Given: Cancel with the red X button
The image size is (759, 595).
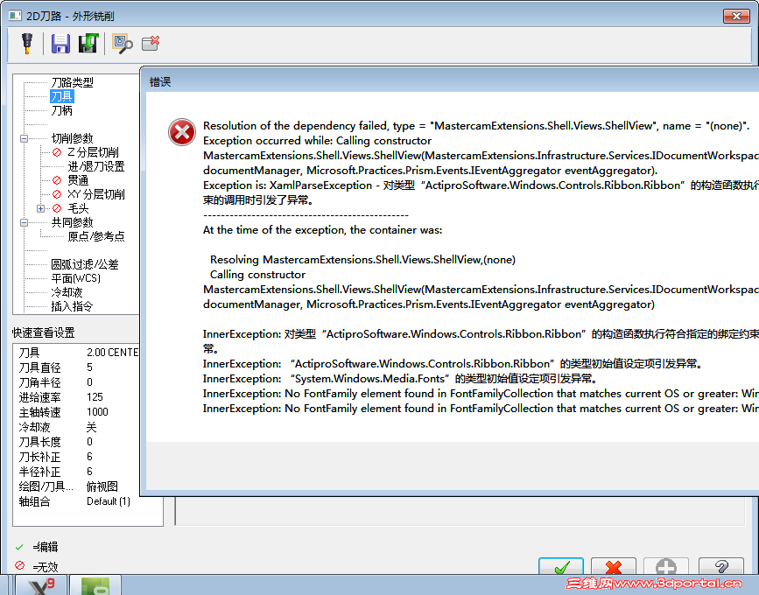Looking at the screenshot, I should [x=614, y=566].
